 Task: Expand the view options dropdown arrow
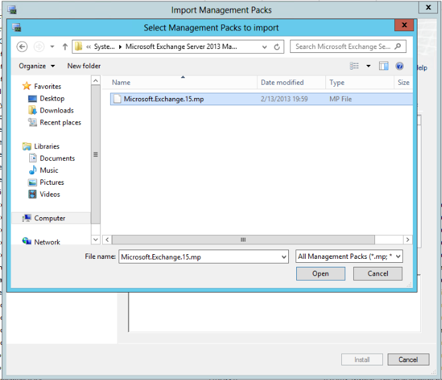[x=368, y=66]
